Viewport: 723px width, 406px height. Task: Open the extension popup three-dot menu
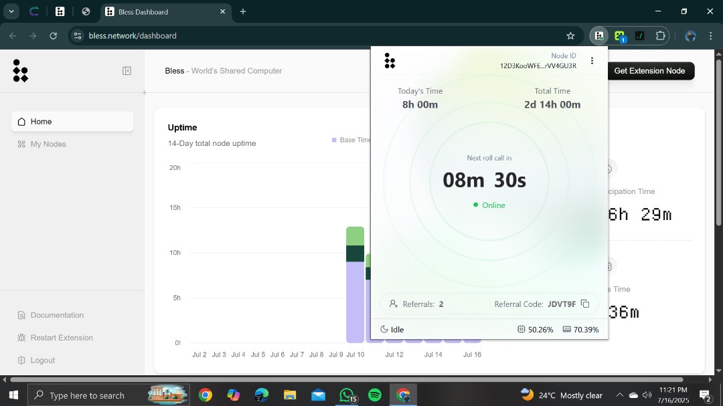(592, 61)
